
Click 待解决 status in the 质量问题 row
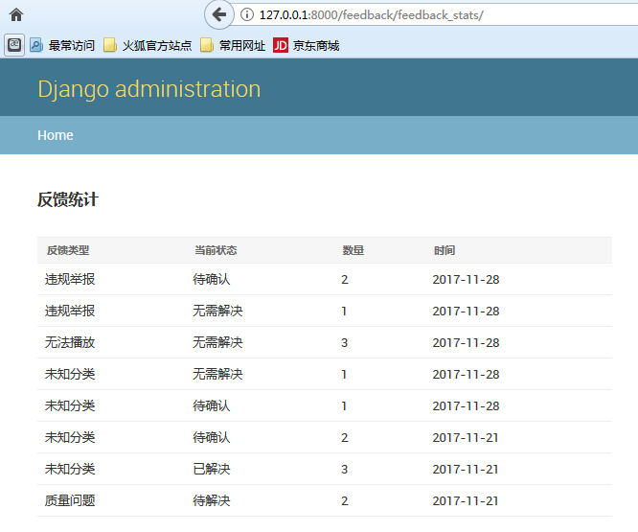(x=212, y=500)
